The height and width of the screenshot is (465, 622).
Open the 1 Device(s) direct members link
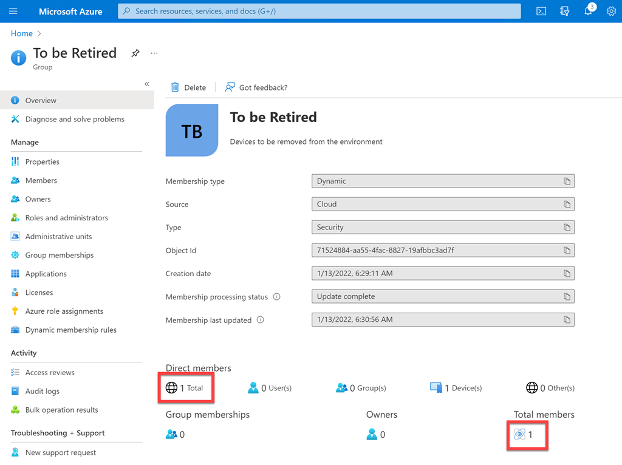point(456,388)
